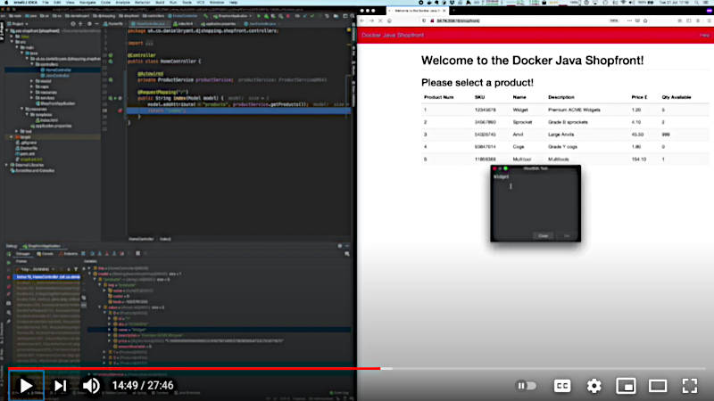714x401 pixels.
Task: Click Step Over debugger icon
Action: 92,254
